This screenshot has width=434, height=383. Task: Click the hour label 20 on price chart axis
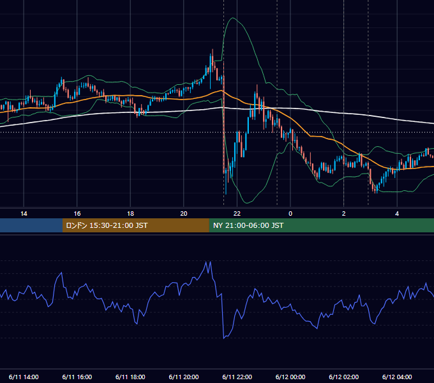click(184, 214)
